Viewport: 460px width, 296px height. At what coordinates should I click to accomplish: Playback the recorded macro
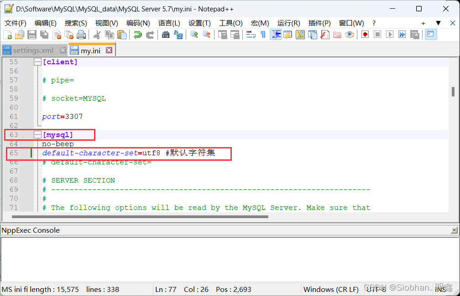(x=389, y=34)
